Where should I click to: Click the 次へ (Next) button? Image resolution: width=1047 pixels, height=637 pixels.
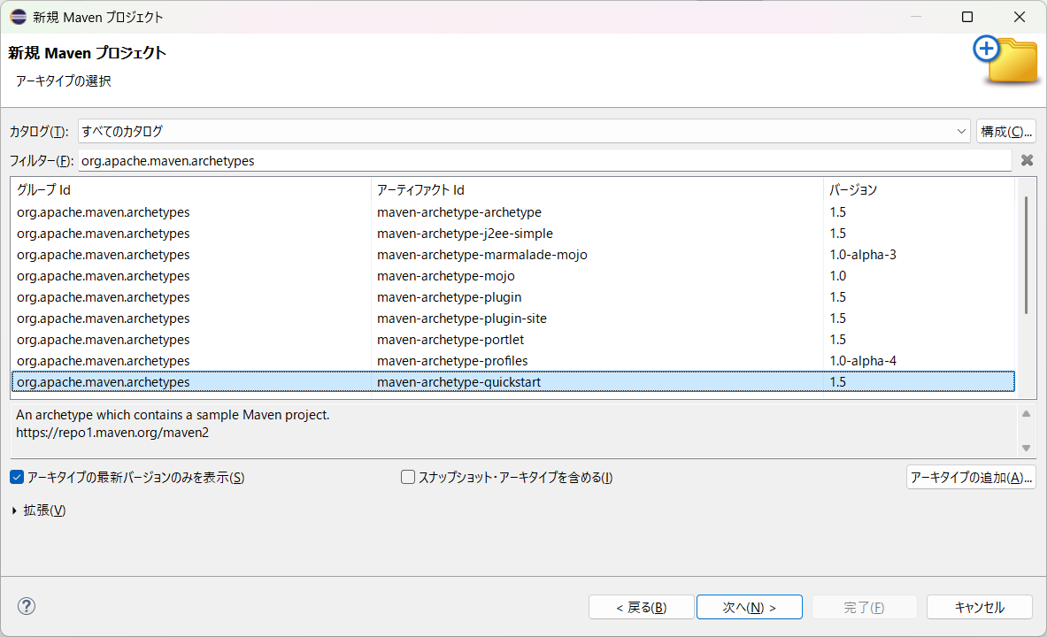(749, 607)
